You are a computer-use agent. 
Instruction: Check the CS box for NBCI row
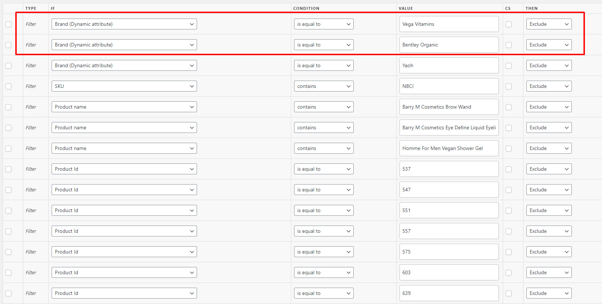click(509, 86)
